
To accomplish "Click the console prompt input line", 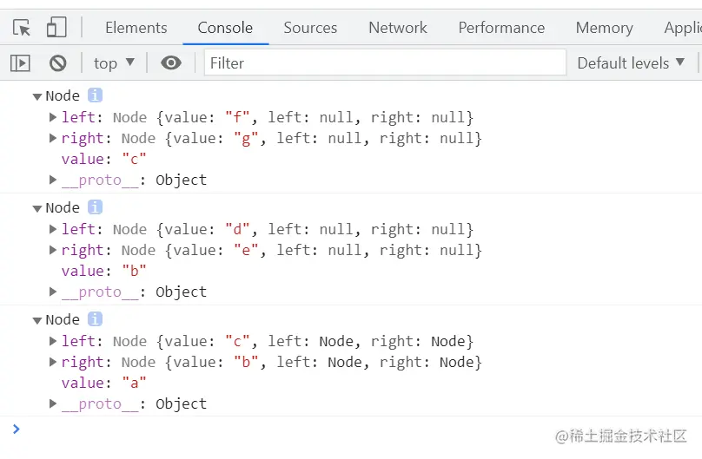I will pos(348,429).
